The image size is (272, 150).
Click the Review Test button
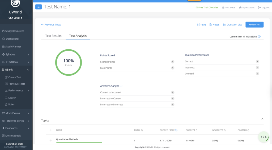[254, 24]
